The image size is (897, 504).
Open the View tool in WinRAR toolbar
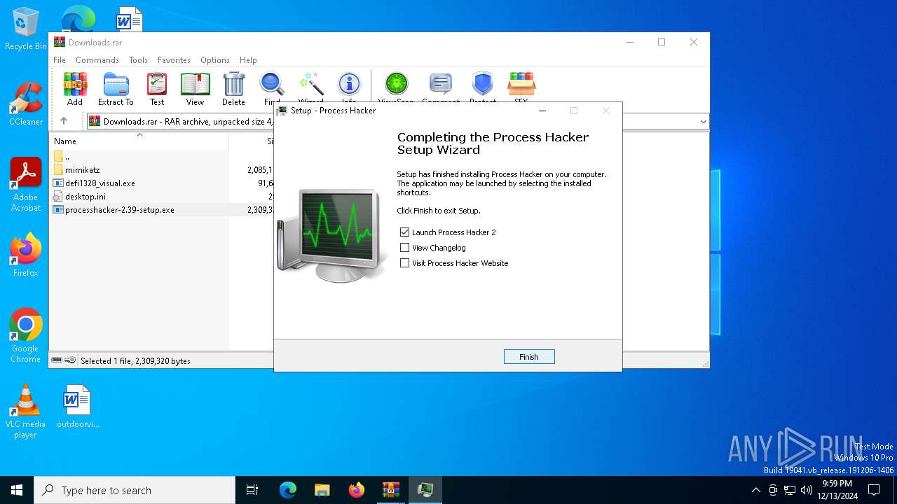195,89
